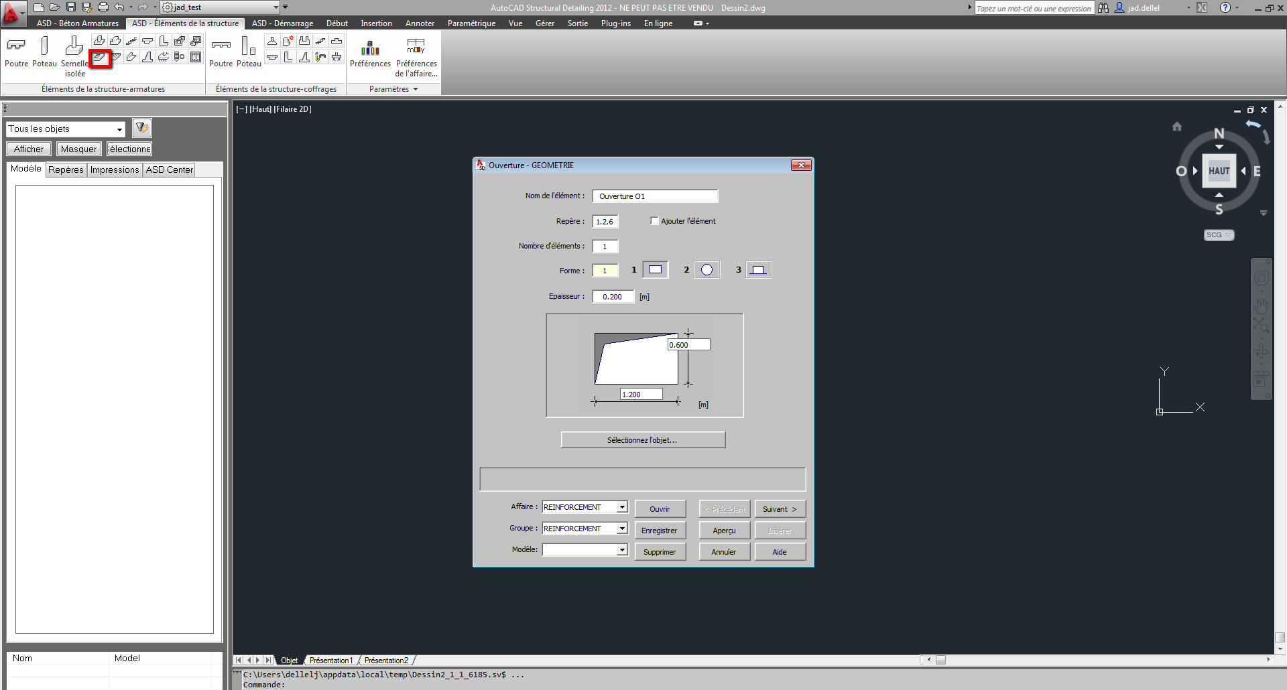Open the Help question mark icon
The height and width of the screenshot is (690, 1287).
coord(1225,7)
